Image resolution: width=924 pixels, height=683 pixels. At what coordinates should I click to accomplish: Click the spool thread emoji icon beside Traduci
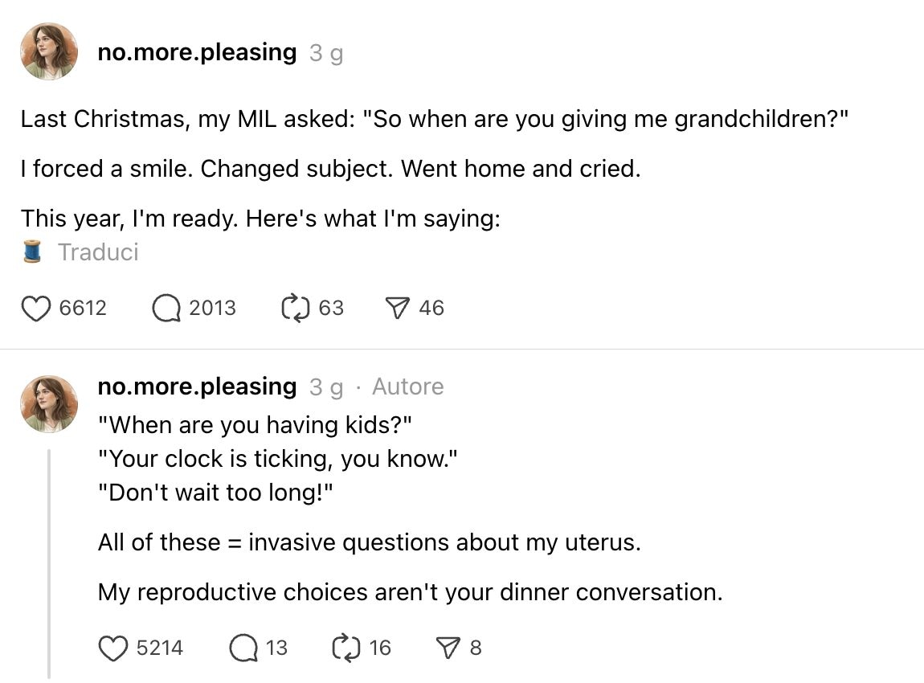tap(32, 252)
